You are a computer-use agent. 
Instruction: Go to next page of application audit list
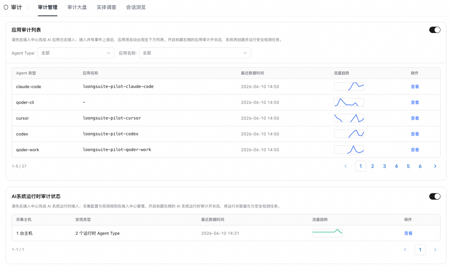[435, 166]
